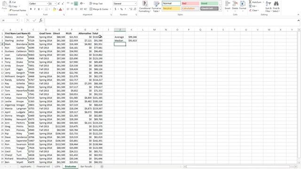This screenshot has height=169, width=301.
Task: Click the Name Box field
Action: 9,20
